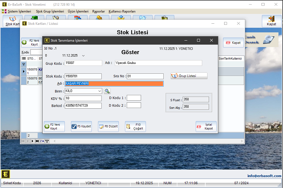Open the Raporlar menu

(98, 11)
